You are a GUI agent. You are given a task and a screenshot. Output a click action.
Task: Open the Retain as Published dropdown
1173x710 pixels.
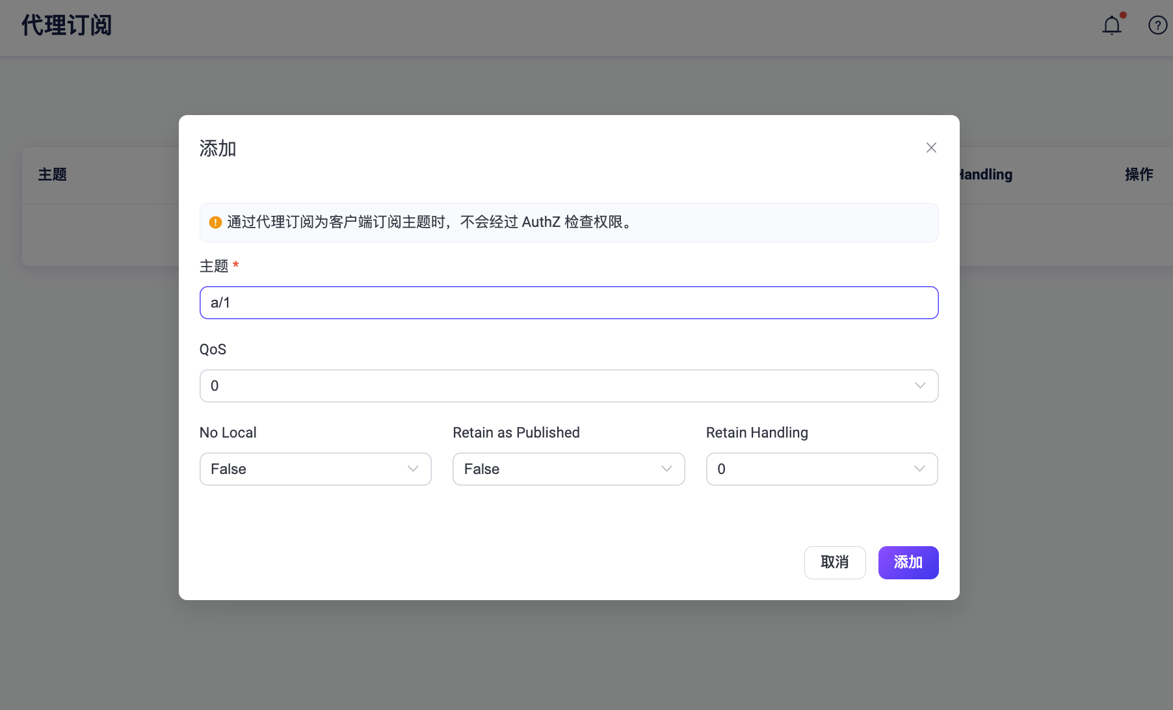pos(568,469)
